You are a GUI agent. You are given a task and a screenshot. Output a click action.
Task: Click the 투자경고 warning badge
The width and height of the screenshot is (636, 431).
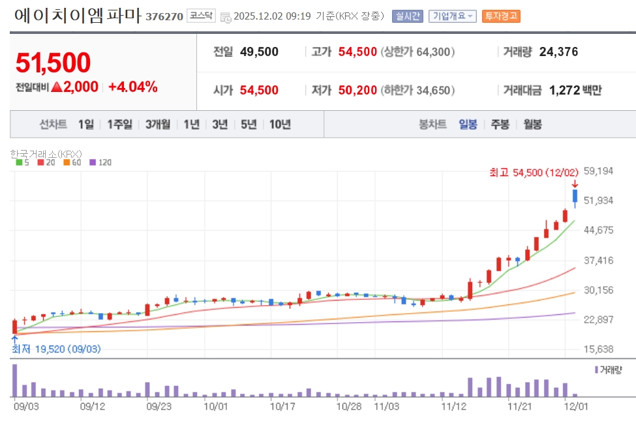501,16
